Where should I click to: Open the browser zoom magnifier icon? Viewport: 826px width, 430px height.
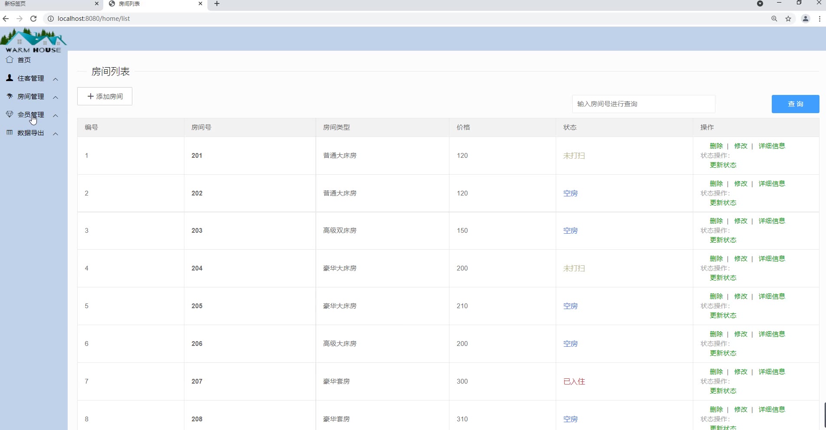click(774, 19)
